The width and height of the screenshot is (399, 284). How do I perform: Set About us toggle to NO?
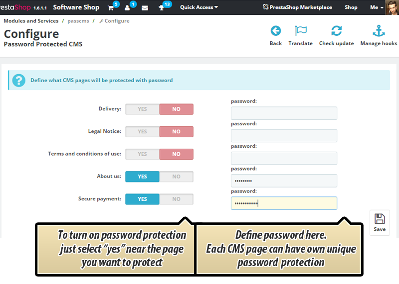click(176, 177)
